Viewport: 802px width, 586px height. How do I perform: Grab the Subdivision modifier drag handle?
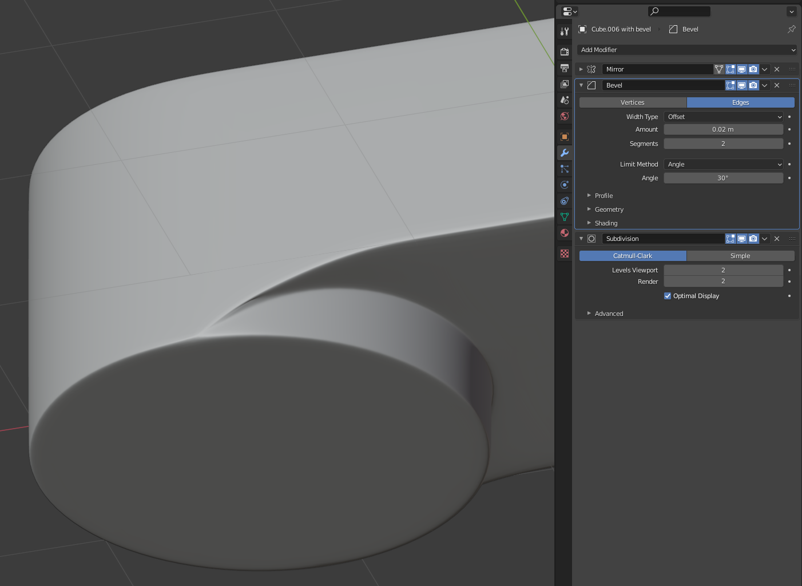click(792, 239)
